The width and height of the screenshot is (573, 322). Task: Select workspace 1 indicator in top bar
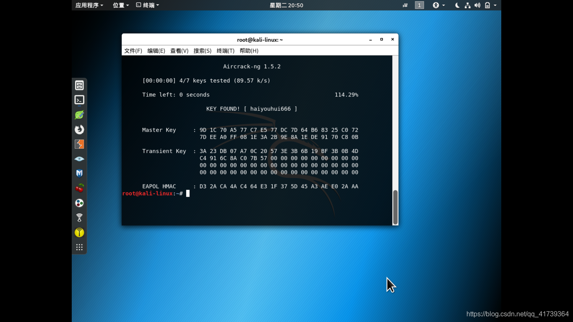419,5
